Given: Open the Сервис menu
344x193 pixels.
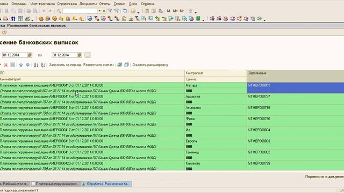Looking at the screenshot, I should (119, 4).
